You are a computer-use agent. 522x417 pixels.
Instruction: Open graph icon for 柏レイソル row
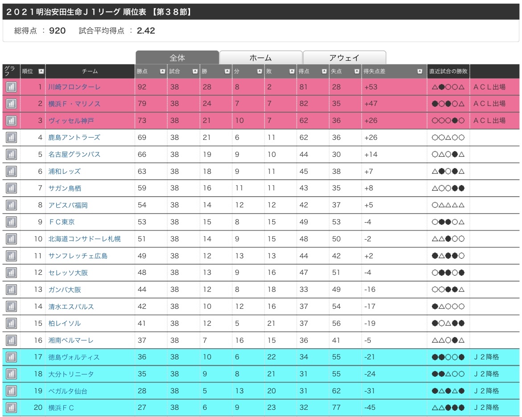[11, 323]
